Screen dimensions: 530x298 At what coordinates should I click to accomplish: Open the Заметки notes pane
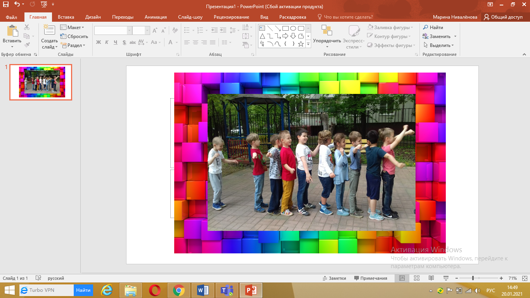[x=334, y=278]
